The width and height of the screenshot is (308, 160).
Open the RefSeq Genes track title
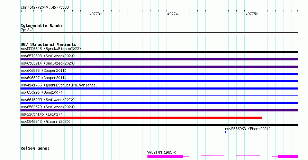35,148
